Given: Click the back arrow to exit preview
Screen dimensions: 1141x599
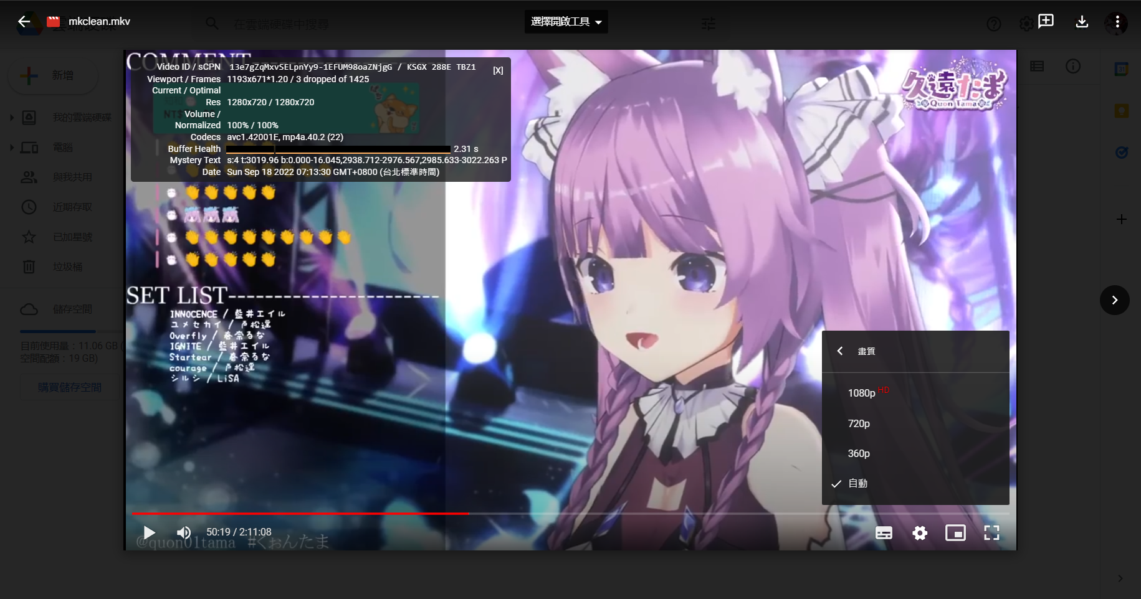Looking at the screenshot, I should click(x=24, y=22).
